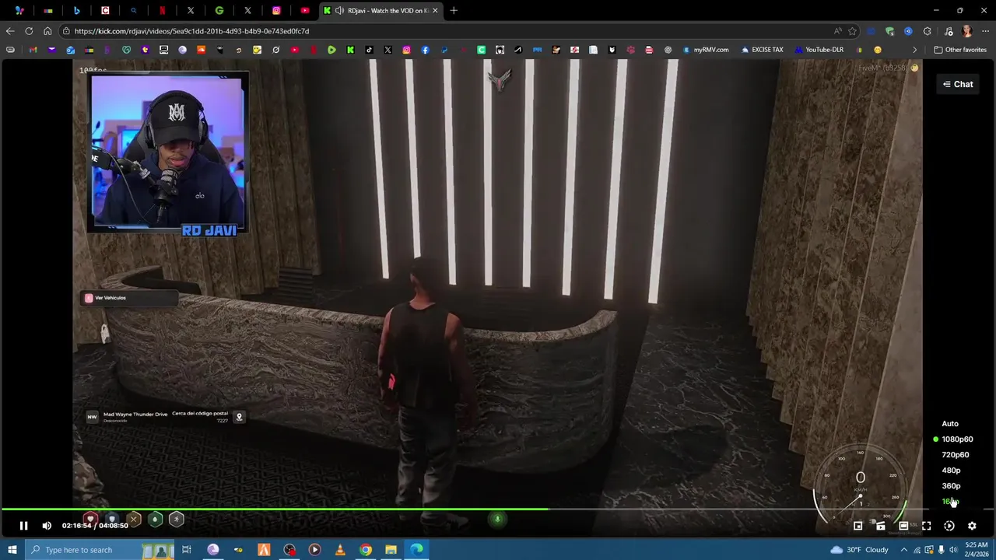This screenshot has width=996, height=560.
Task: Open the Gmail bookmark icon
Action: (33, 50)
